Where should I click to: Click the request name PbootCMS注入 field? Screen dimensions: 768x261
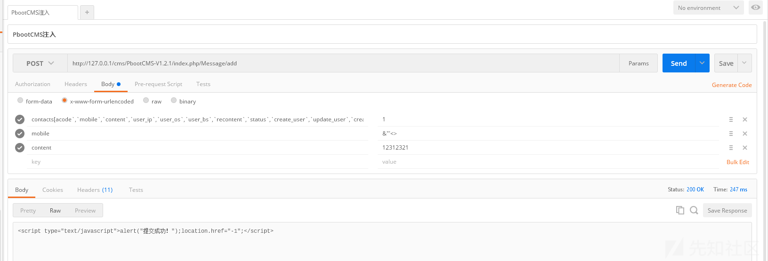click(x=382, y=34)
